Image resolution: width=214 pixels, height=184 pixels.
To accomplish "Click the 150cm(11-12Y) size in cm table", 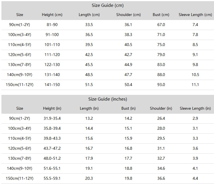I will click(x=19, y=85).
